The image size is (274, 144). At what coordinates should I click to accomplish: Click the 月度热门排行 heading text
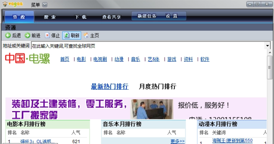point(157,86)
